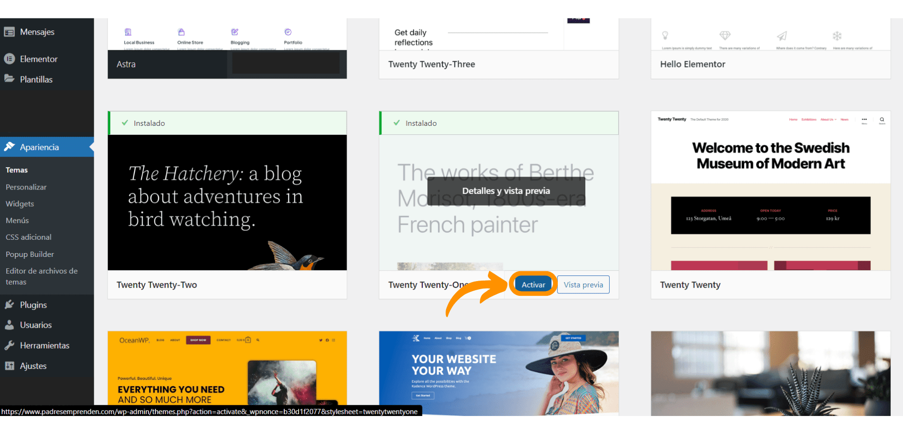Click the Elementor logo icon
Image resolution: width=903 pixels, height=434 pixels.
tap(10, 59)
